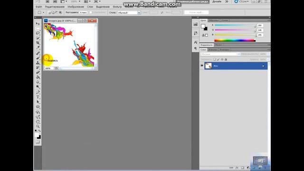Image resolution: width=304 pixels, height=171 pixels.
Task: Swap foreground and background colors
Action: click(x=39, y=131)
